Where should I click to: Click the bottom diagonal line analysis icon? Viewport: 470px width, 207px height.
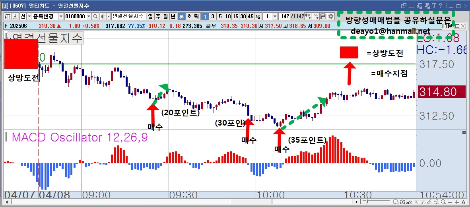(429, 202)
